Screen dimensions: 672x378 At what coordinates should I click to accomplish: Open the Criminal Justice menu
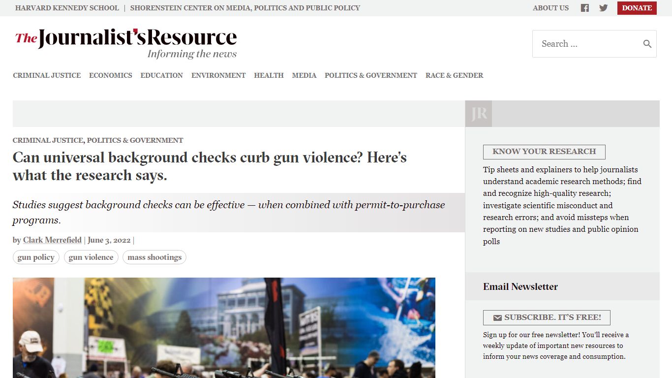coord(47,75)
